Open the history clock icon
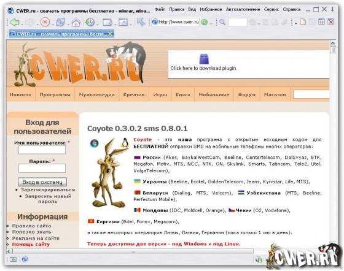This screenshot has height=271, width=344. [x=90, y=22]
